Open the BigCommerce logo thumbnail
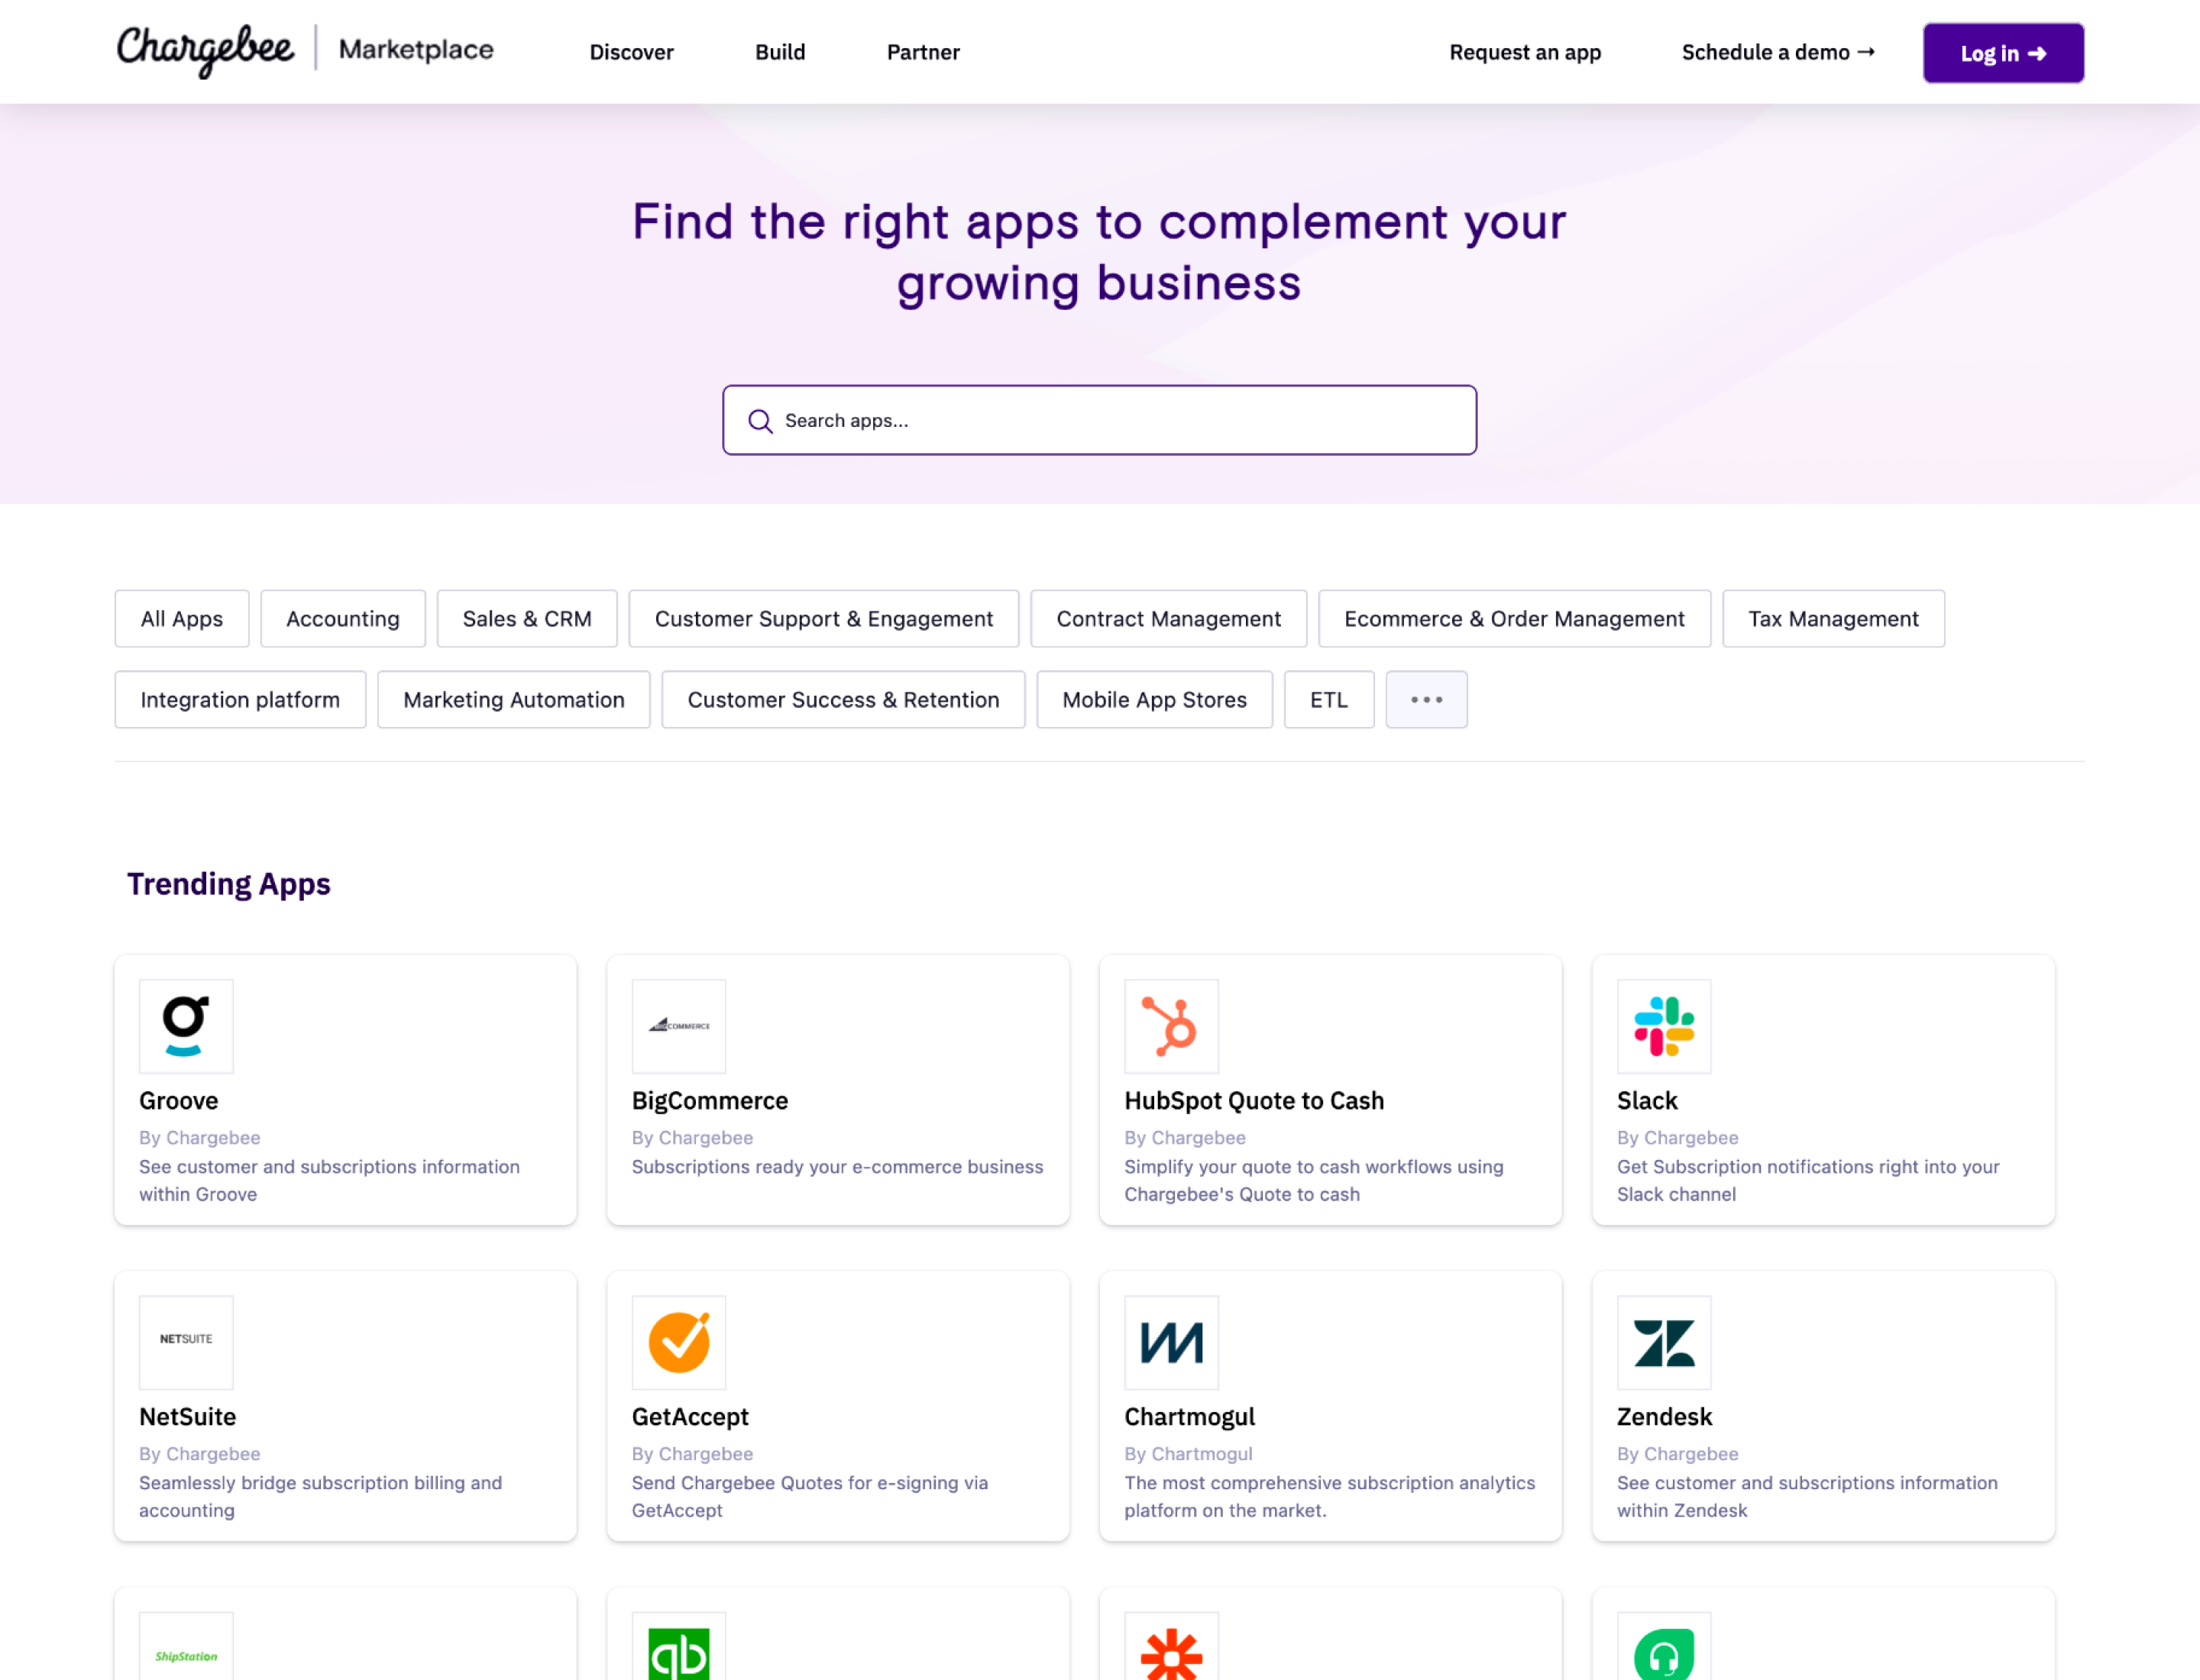The height and width of the screenshot is (1680, 2200). pyautogui.click(x=678, y=1026)
